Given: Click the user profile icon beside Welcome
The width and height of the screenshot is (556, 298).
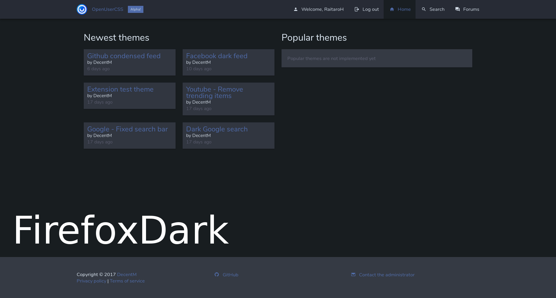Looking at the screenshot, I should coord(296,9).
